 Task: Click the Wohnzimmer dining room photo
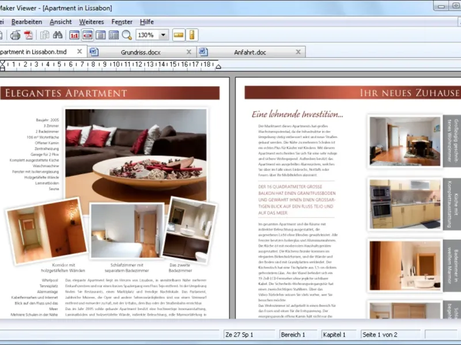[x=405, y=141]
